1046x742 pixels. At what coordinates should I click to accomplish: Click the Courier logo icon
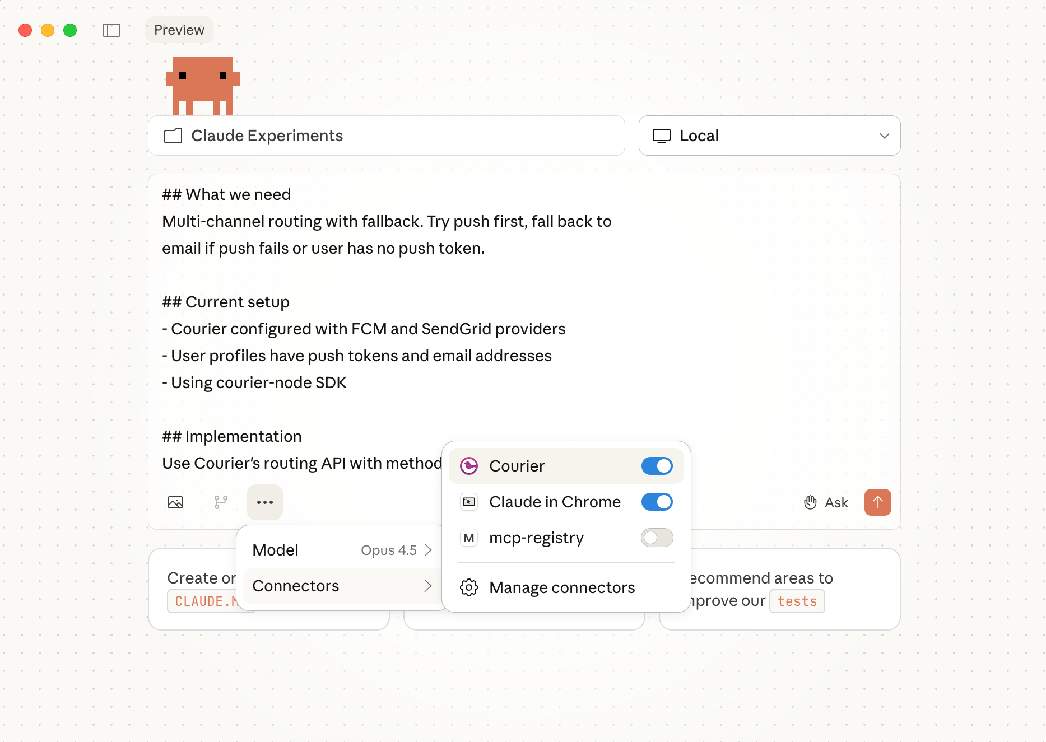tap(469, 466)
